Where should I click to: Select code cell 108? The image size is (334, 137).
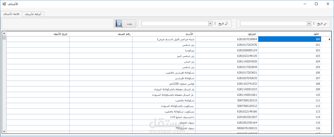[290, 84]
